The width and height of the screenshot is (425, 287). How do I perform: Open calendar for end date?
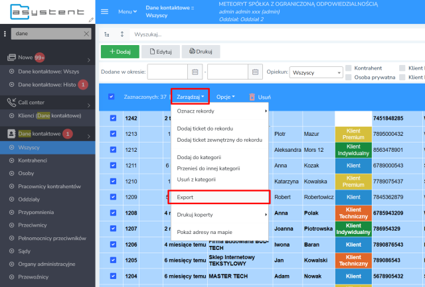coord(255,72)
